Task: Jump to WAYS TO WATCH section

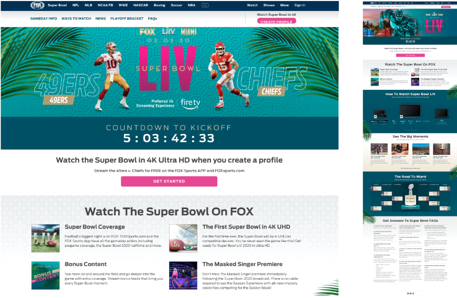Action: 76,19
